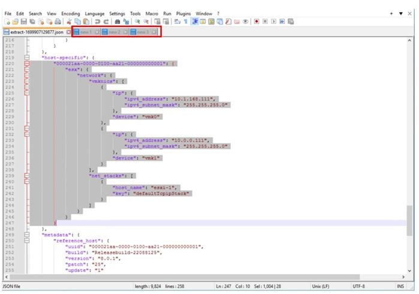Image resolution: width=419 pixels, height=294 pixels.
Task: Collapse the "reference_host" fold at line 250
Action: coord(27,241)
